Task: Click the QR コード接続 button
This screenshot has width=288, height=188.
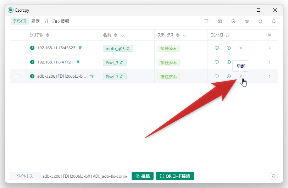Action: (x=175, y=176)
